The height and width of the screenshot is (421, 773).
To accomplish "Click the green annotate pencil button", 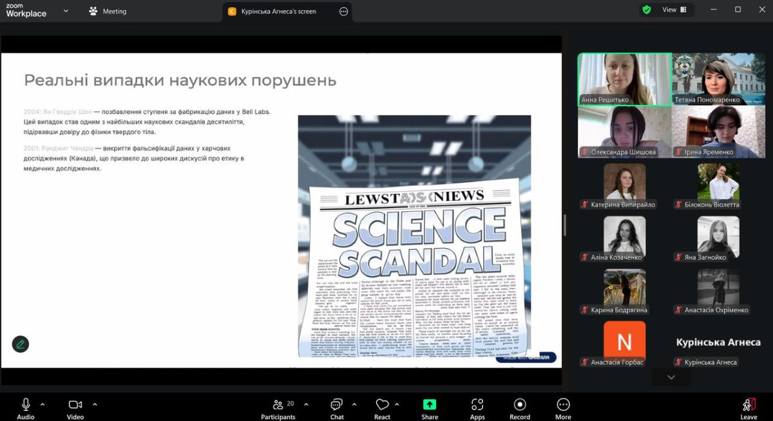I will click(x=21, y=344).
